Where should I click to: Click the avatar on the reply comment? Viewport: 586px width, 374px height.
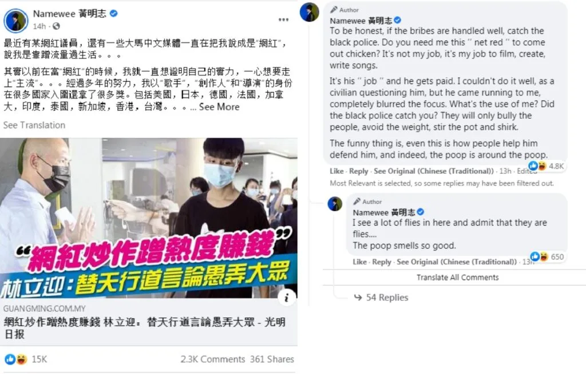(x=335, y=204)
